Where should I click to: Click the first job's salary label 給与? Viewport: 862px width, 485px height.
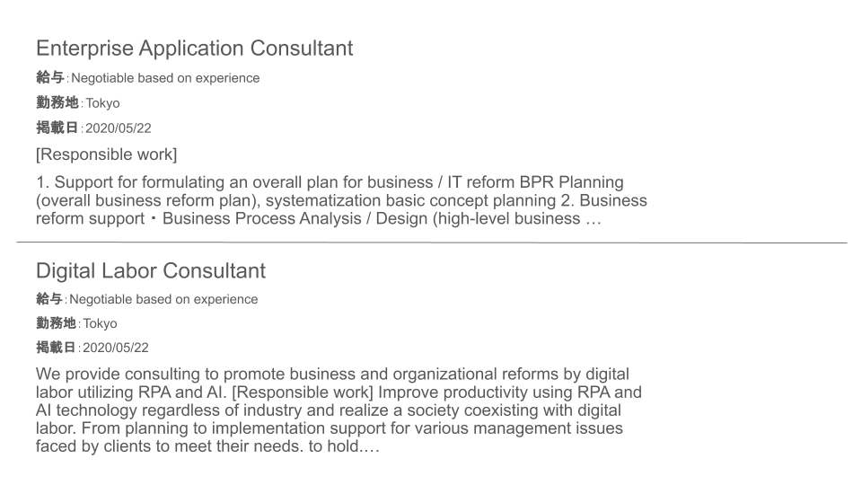(50, 77)
